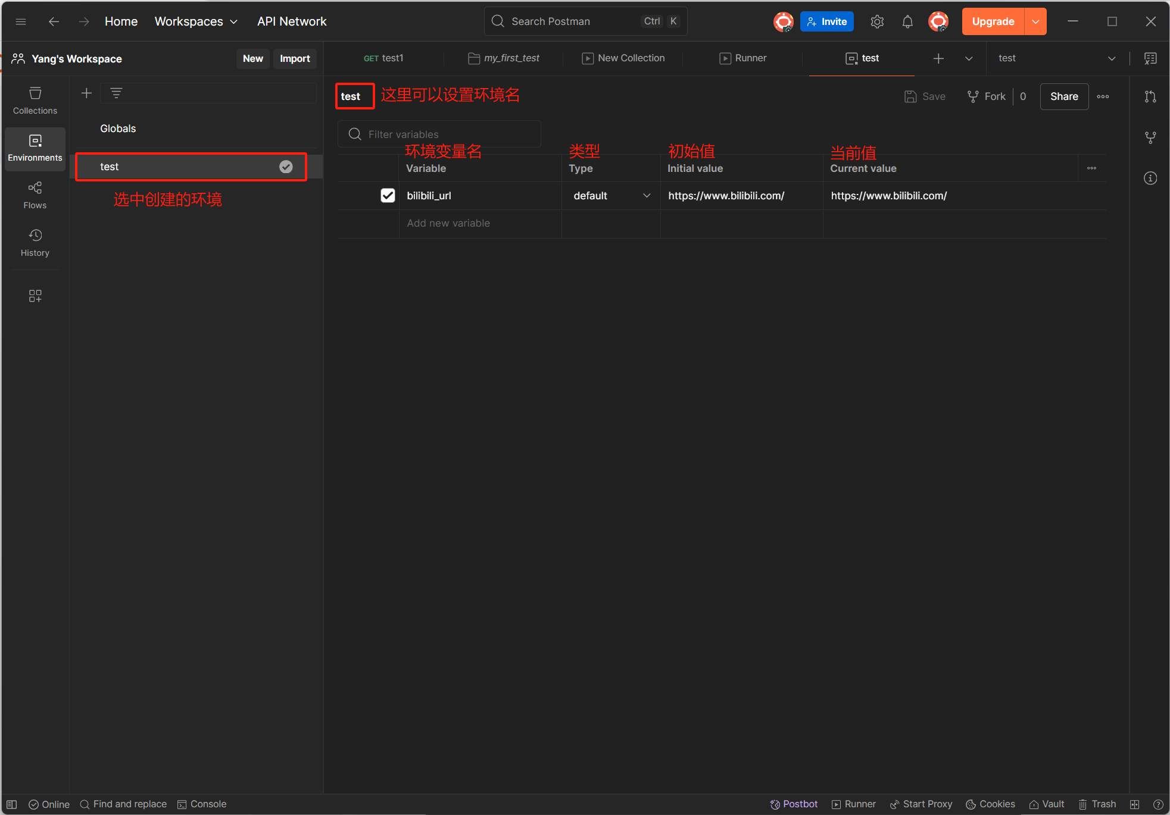Switch to the my_first_test tab

[504, 58]
